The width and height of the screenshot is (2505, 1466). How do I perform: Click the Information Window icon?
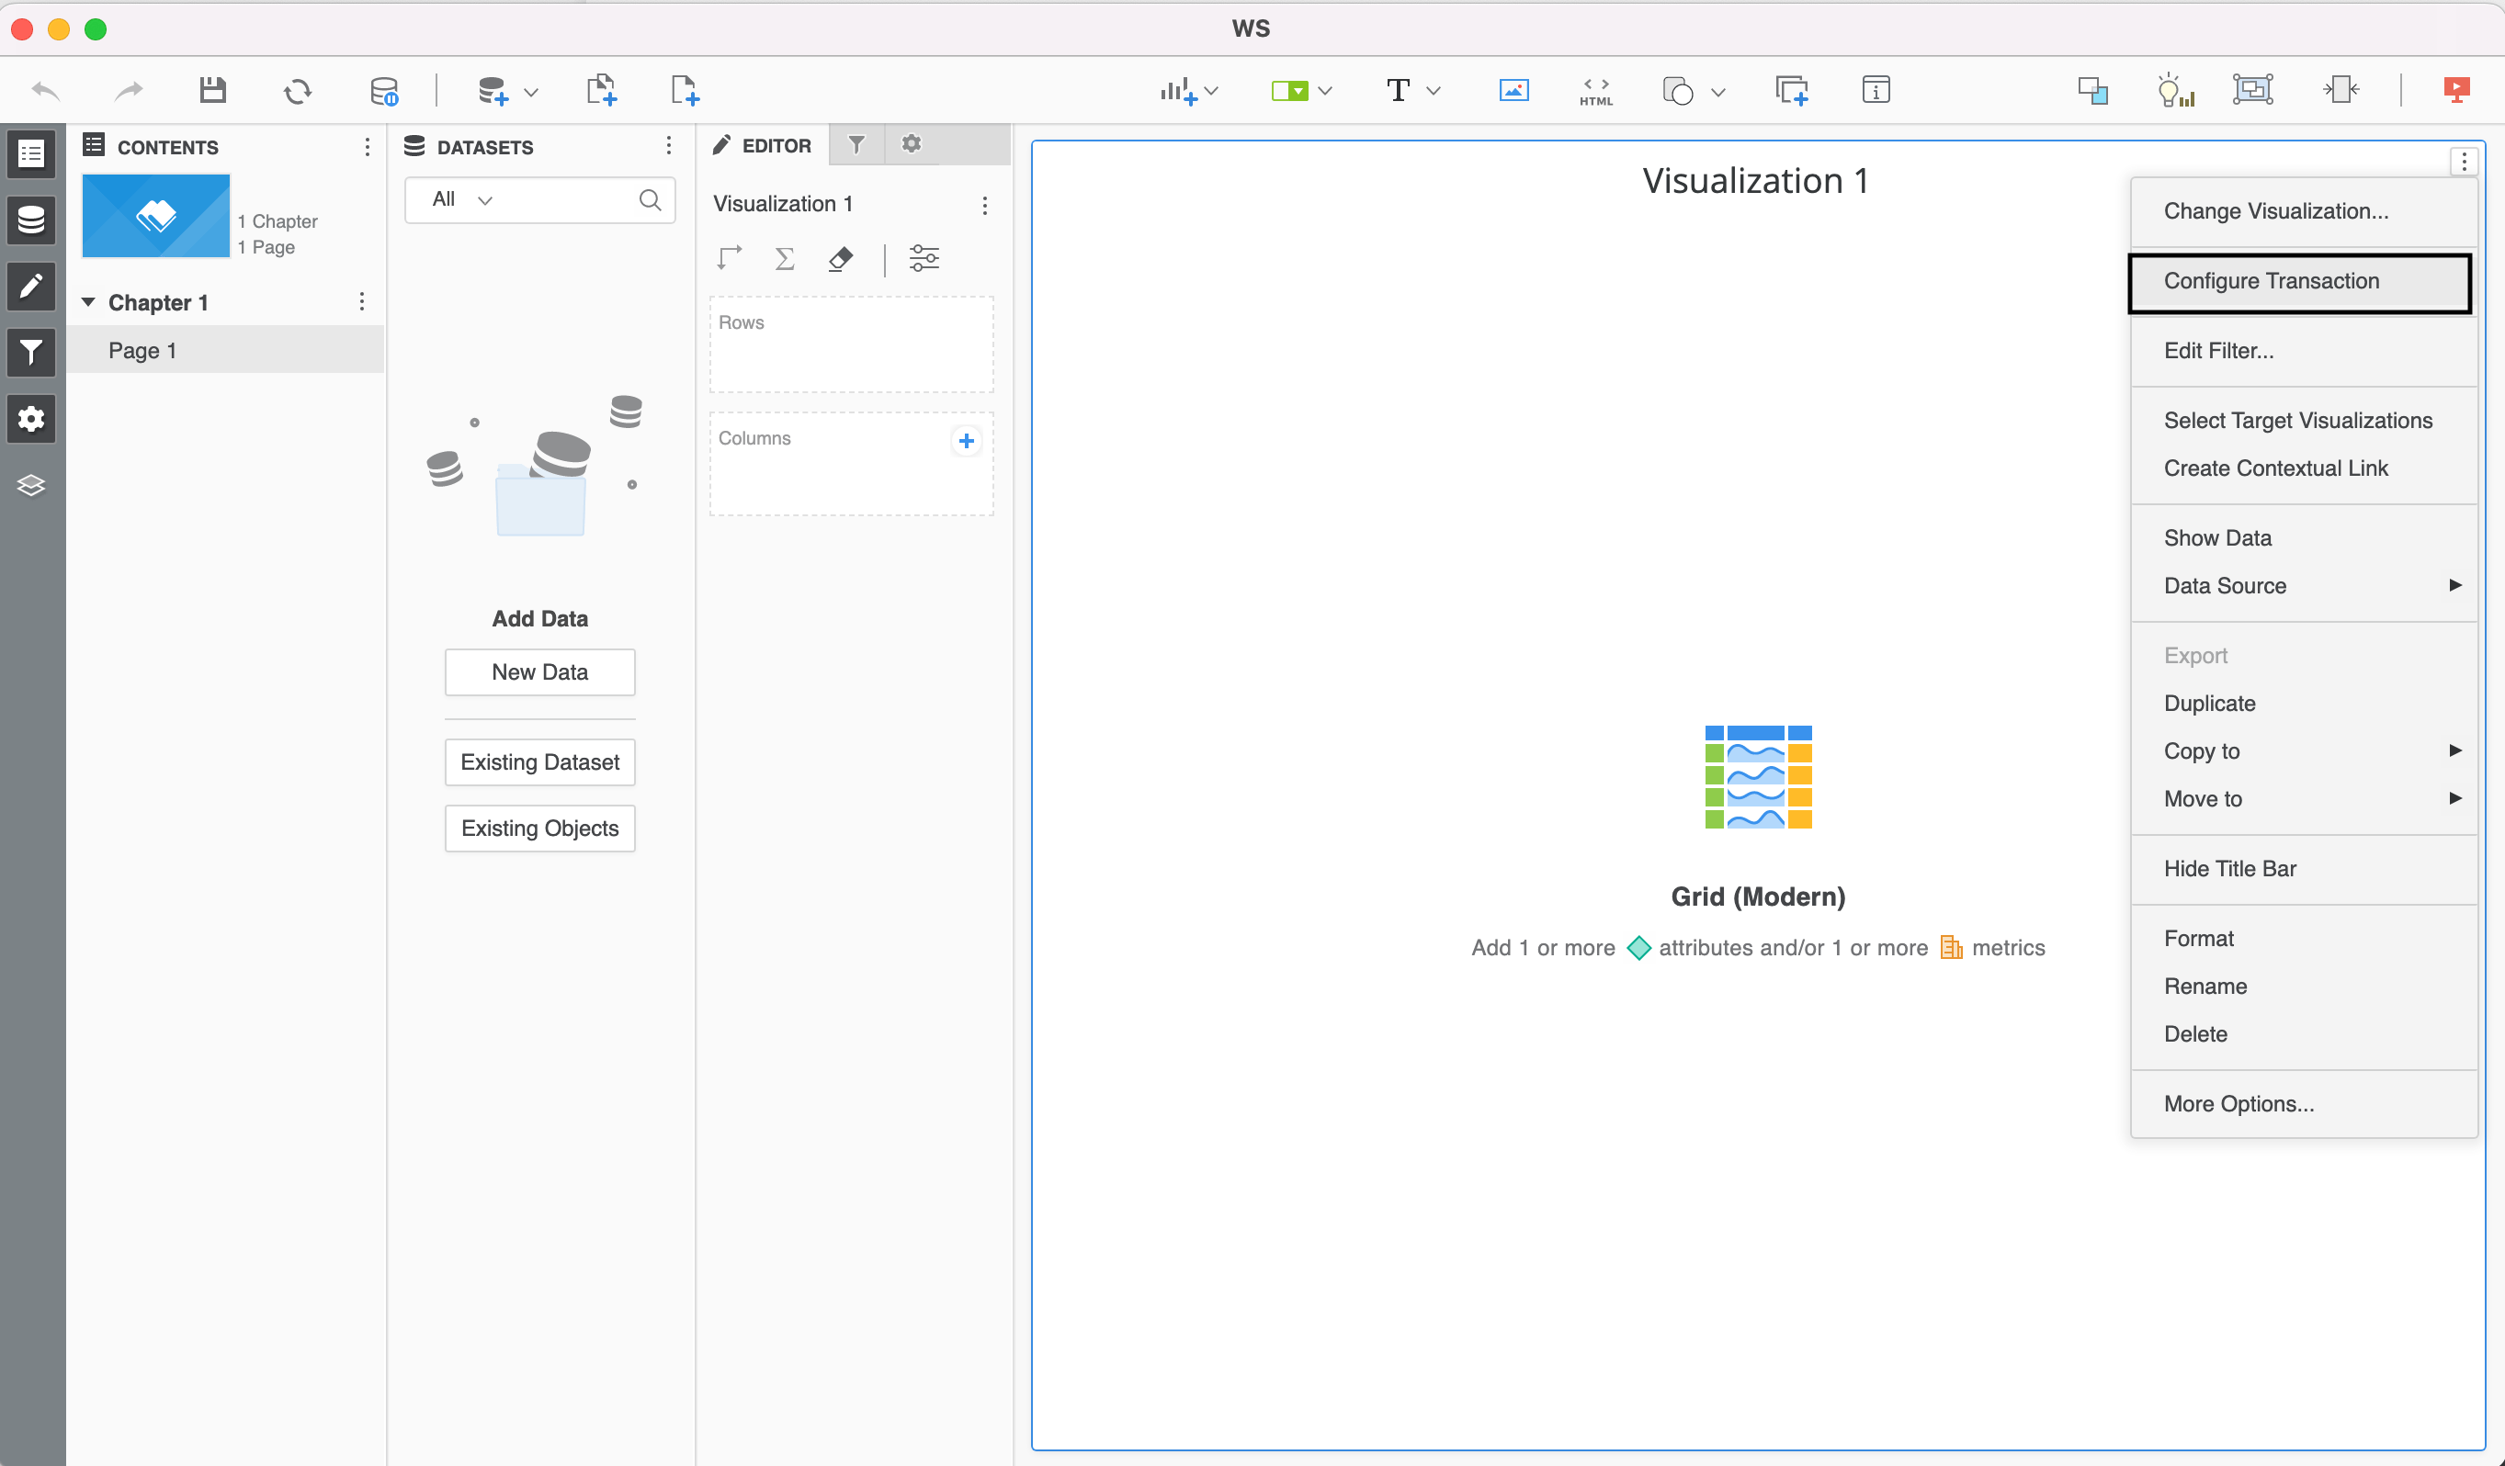click(1876, 90)
